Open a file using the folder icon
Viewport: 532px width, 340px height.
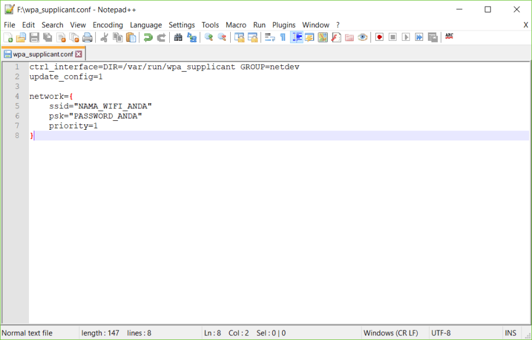21,37
